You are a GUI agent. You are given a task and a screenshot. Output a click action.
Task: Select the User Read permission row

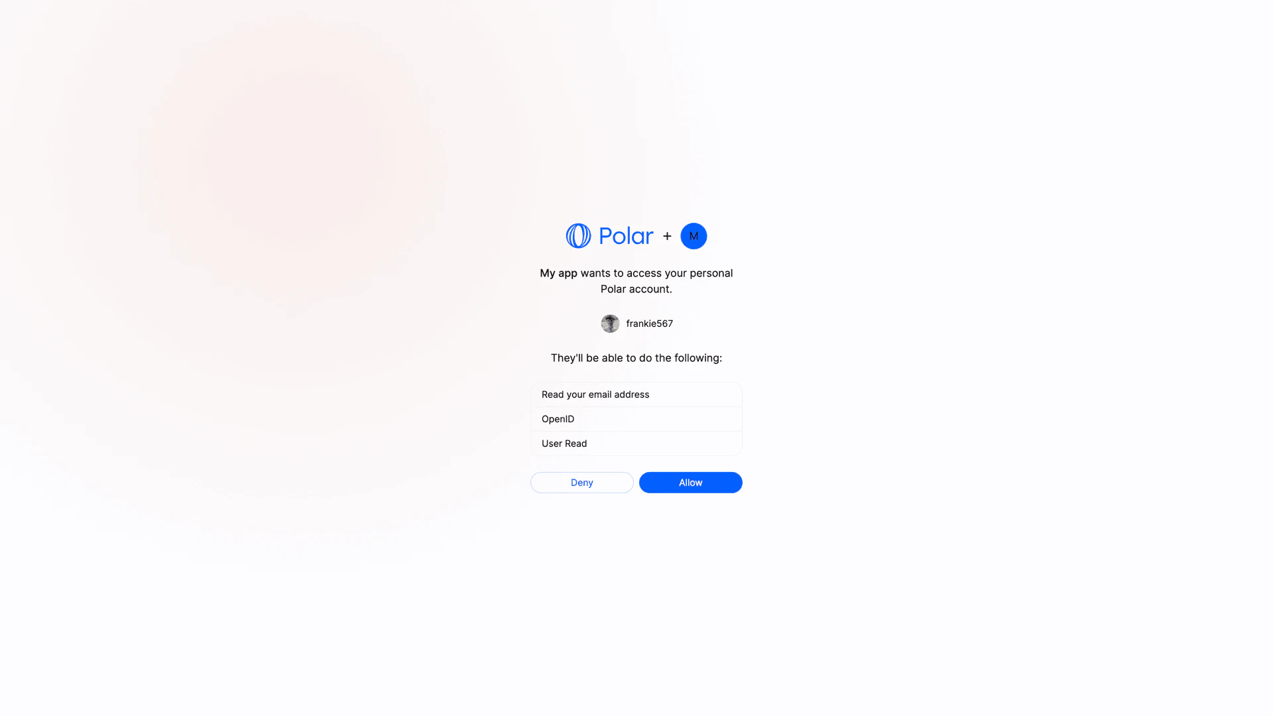[636, 444]
